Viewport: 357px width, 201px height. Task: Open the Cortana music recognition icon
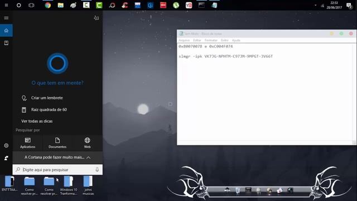tap(97, 18)
